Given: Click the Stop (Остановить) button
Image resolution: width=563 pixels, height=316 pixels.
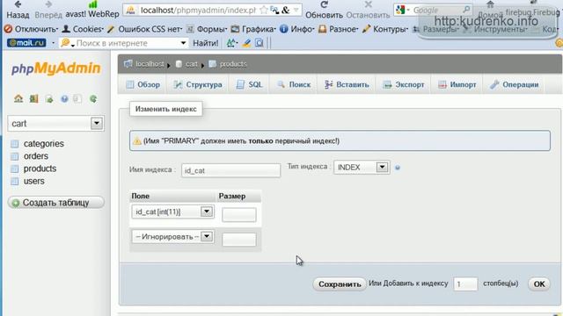Looking at the screenshot, I should point(368,10).
